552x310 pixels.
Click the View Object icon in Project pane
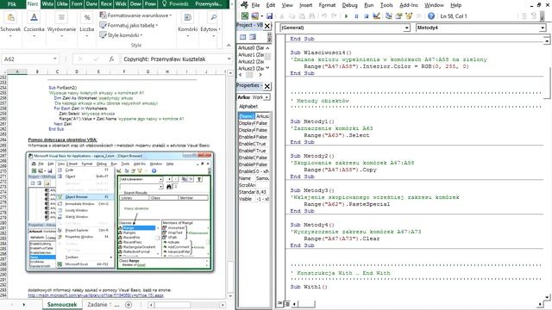[x=253, y=37]
